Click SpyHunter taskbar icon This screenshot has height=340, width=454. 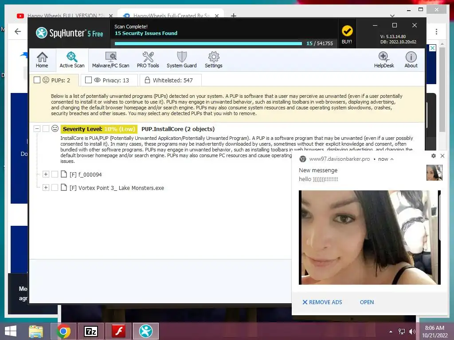(x=145, y=331)
